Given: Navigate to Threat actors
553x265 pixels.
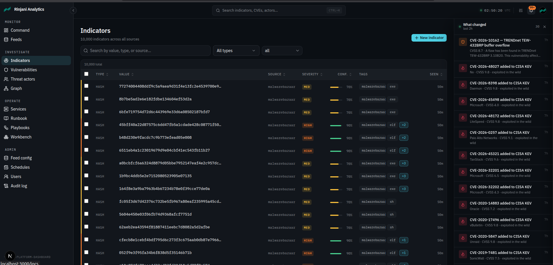Looking at the screenshot, I should 36,79.
